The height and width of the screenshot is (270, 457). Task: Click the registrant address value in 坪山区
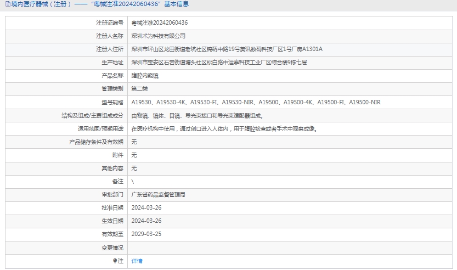click(x=227, y=49)
